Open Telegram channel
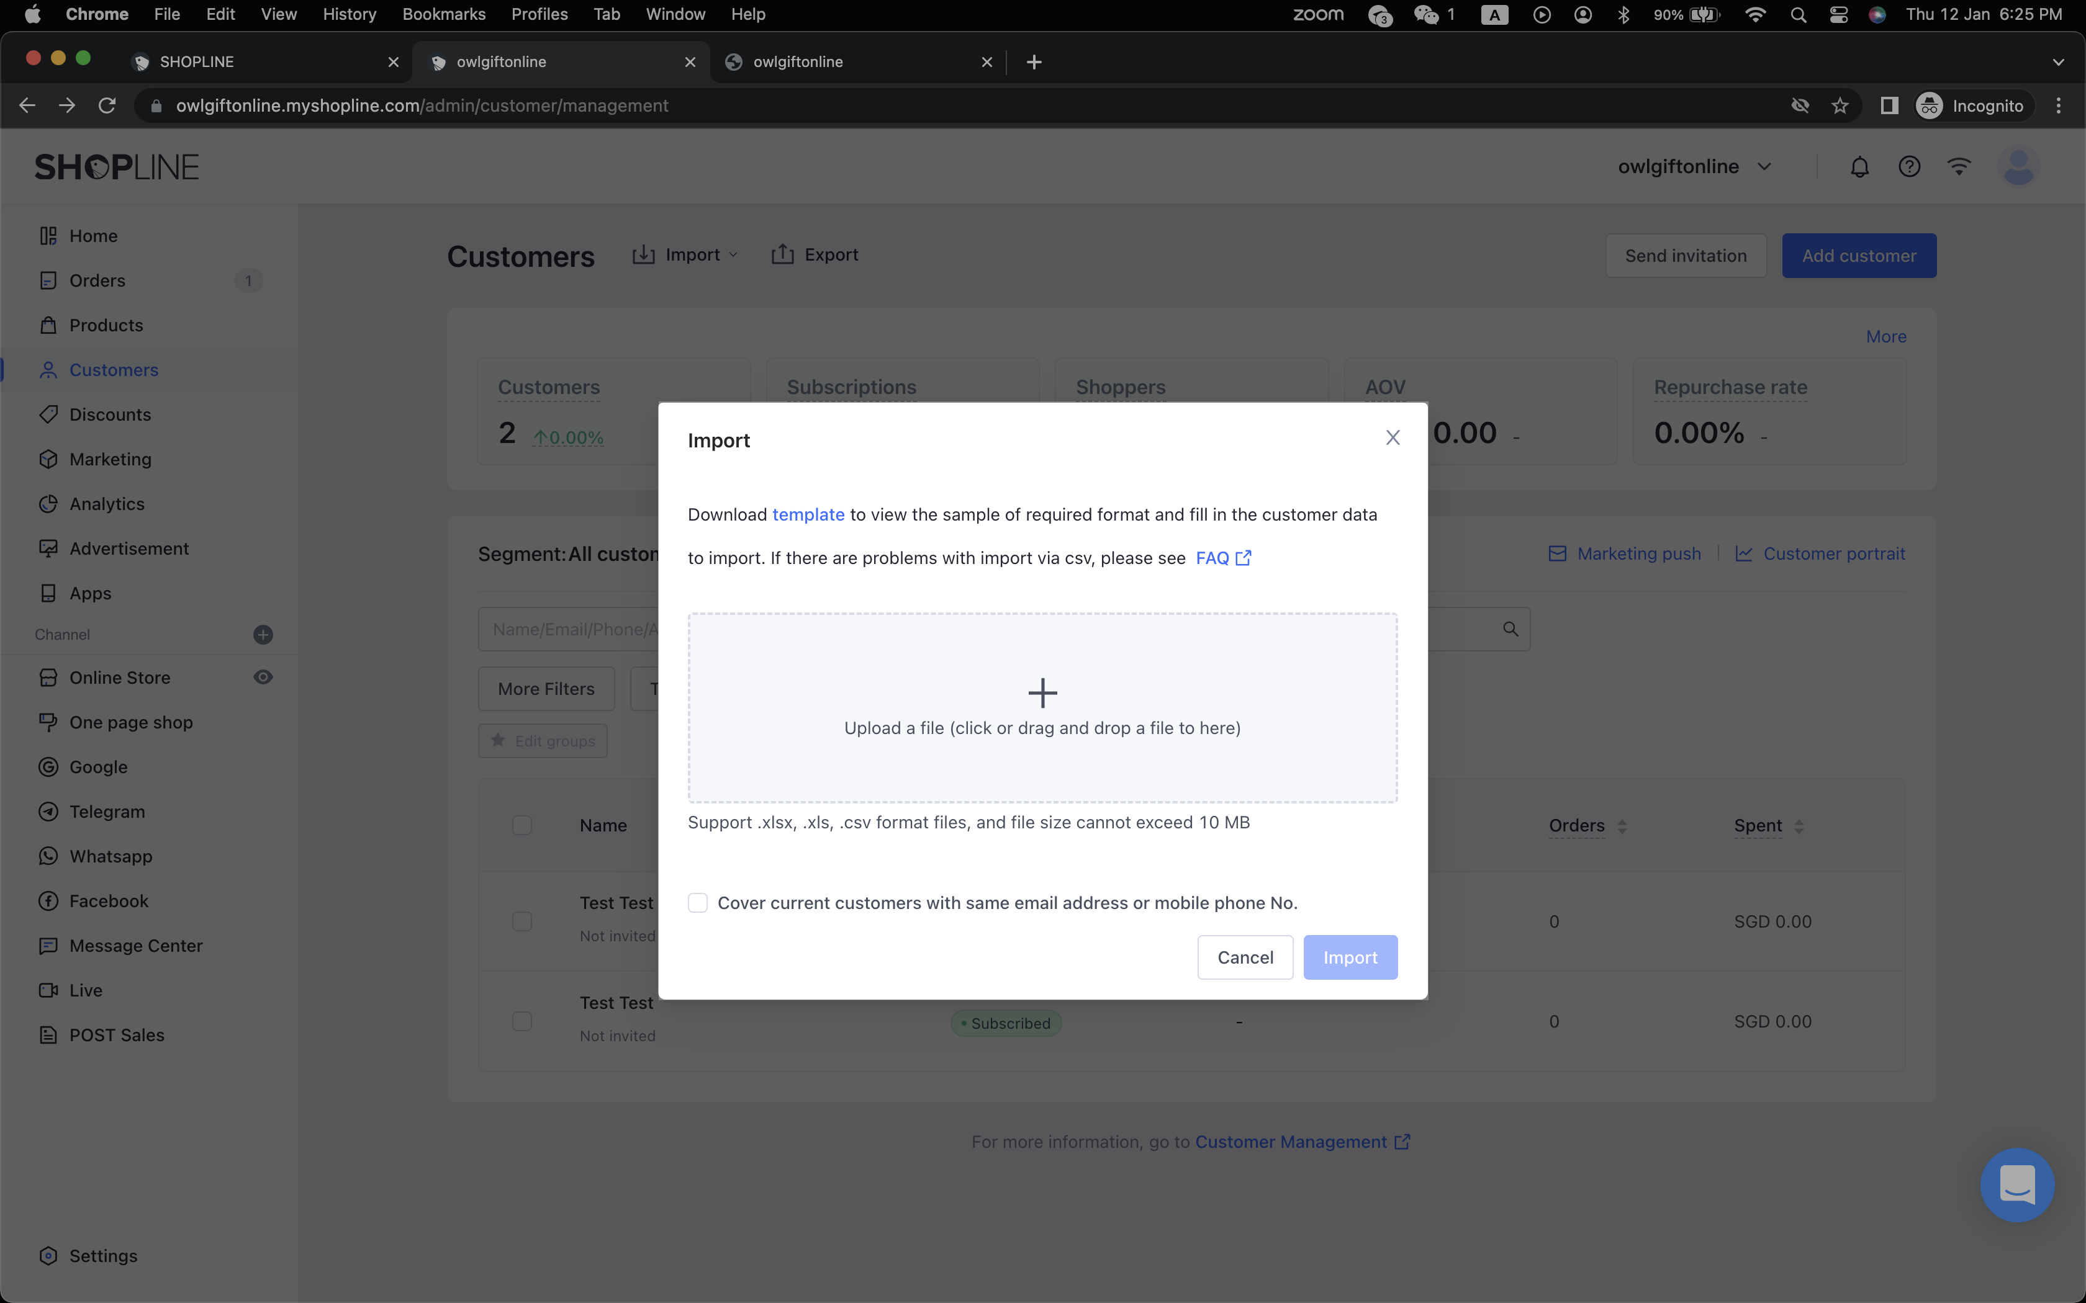The height and width of the screenshot is (1303, 2086). (107, 812)
